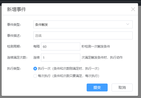The image size is (141, 98).
Task: Click the 秒检测一次触发条件 hint text
Action: pyautogui.click(x=96, y=47)
